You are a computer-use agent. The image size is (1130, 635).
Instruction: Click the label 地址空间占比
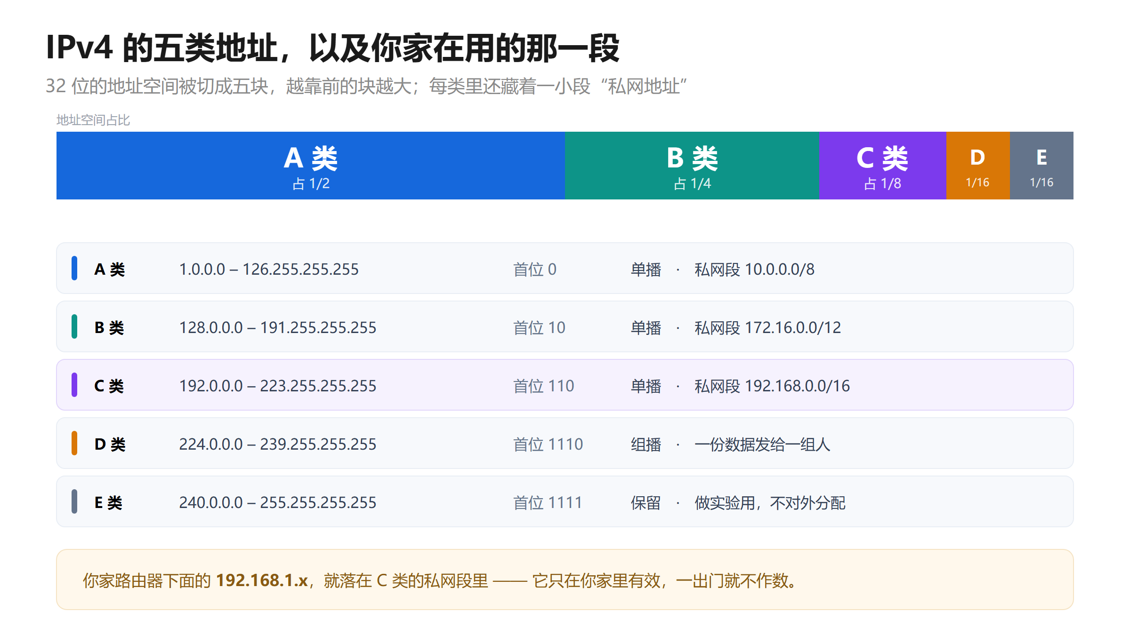93,120
